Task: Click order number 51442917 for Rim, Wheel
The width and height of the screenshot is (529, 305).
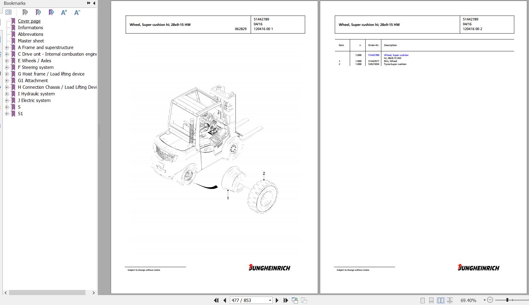Action: pyautogui.click(x=374, y=61)
